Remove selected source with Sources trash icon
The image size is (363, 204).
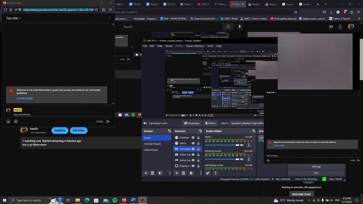(183, 173)
